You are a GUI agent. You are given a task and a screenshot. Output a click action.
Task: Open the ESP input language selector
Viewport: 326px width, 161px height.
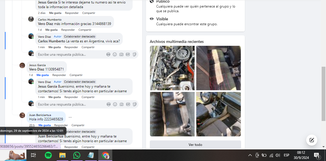(286, 155)
